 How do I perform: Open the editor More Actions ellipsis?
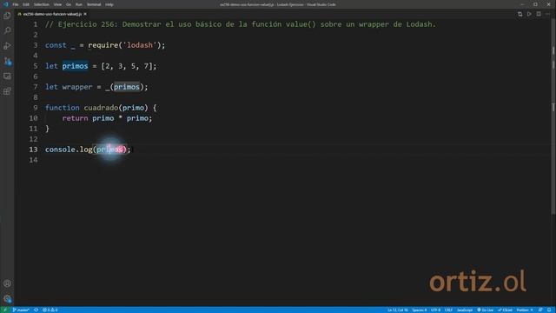click(x=548, y=14)
